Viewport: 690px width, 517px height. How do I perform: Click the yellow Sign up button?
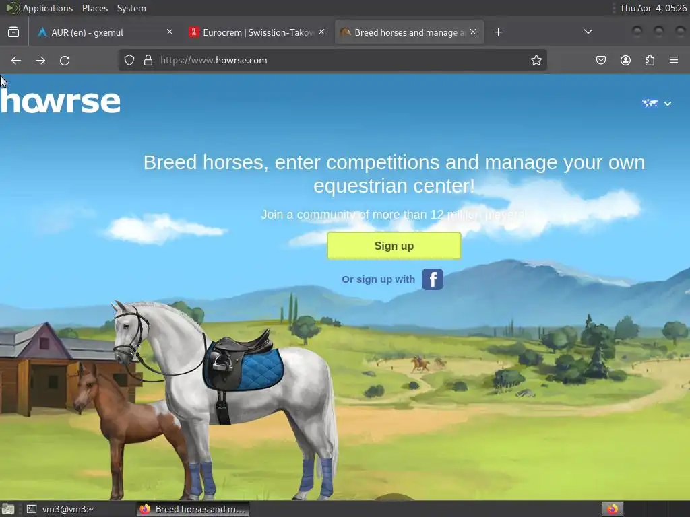[394, 246]
